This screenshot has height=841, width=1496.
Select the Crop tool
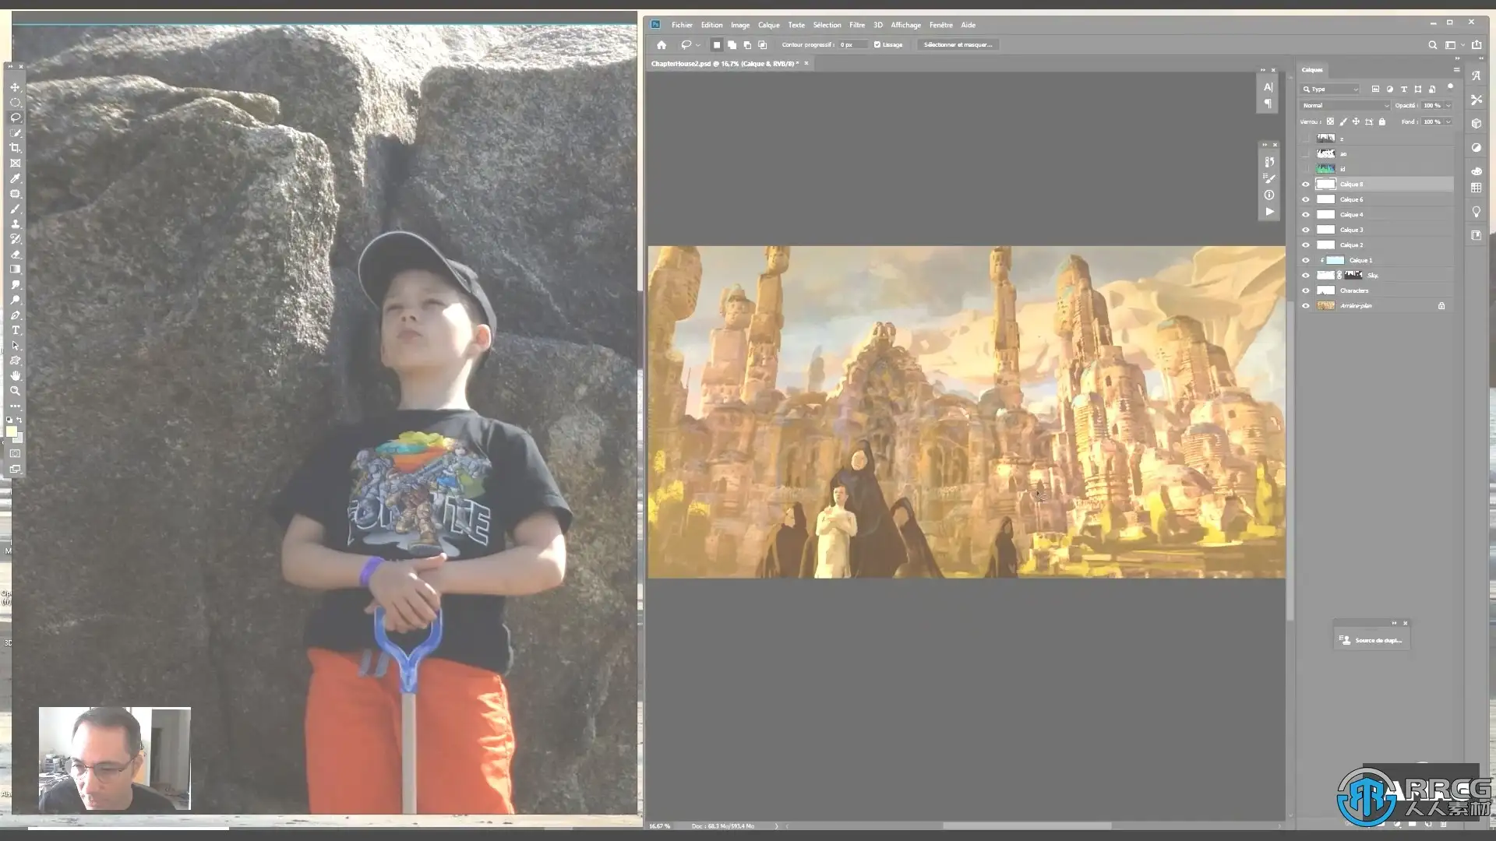click(x=15, y=148)
